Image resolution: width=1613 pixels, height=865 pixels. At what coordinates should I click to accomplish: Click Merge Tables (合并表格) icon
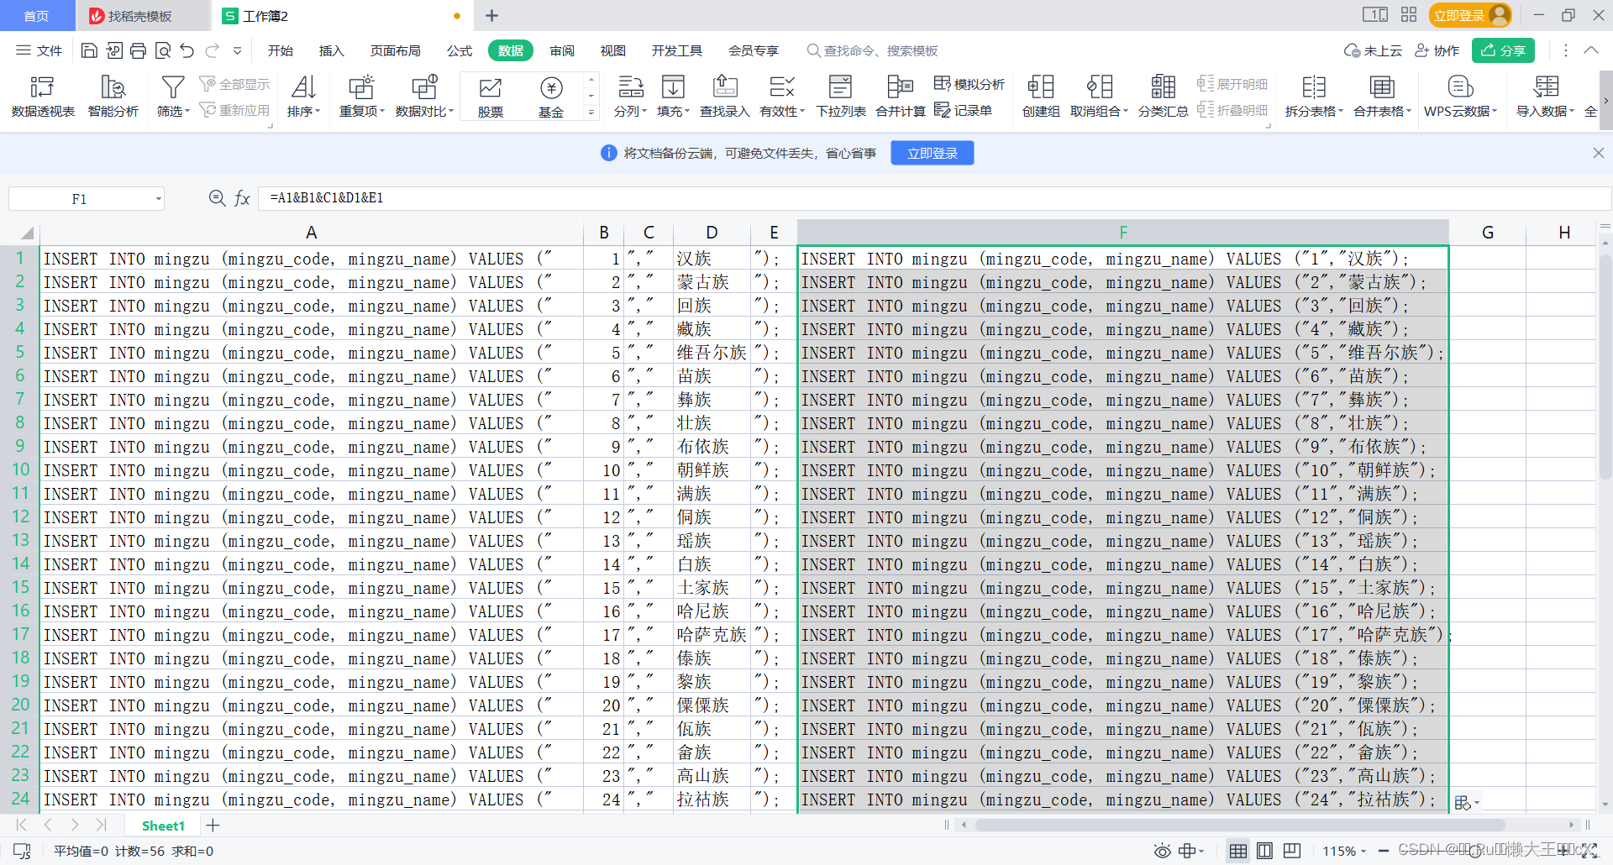pos(1382,86)
